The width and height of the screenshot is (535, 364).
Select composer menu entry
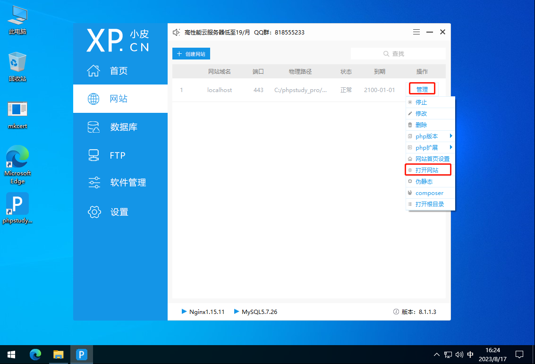click(x=430, y=193)
